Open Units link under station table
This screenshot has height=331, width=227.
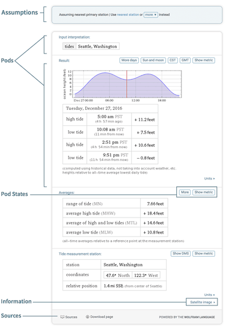click(x=210, y=295)
